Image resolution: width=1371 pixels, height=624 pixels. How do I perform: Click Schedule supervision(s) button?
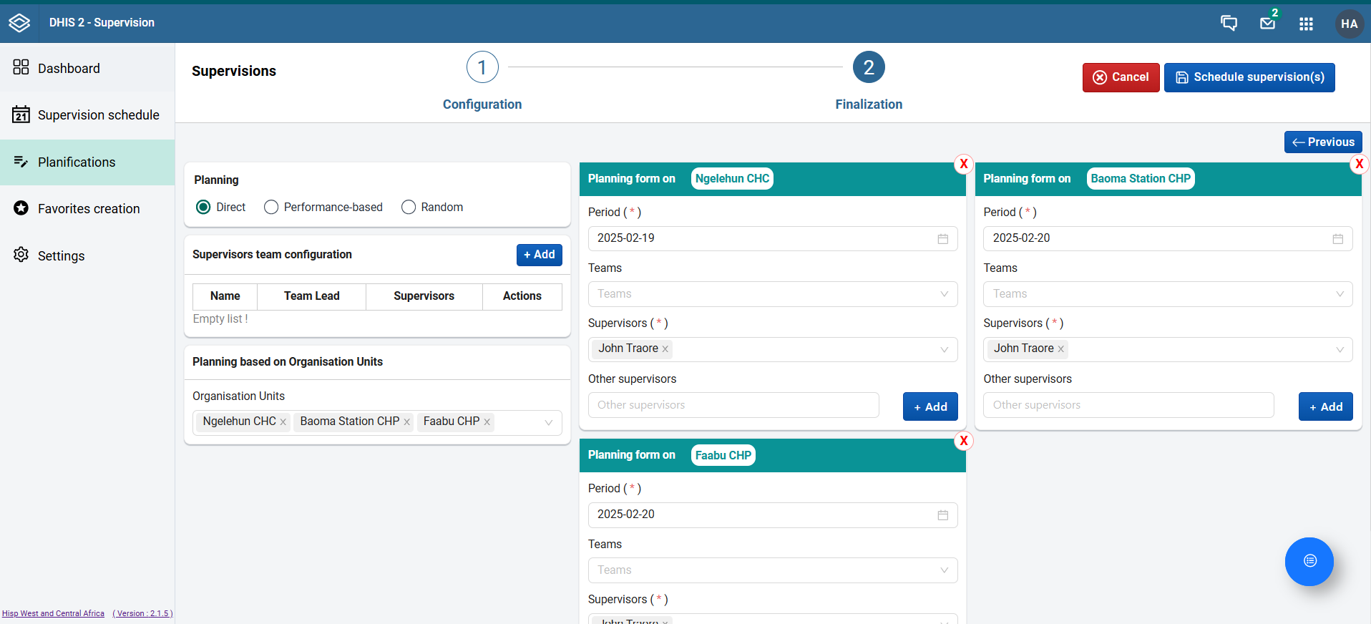[x=1249, y=77]
